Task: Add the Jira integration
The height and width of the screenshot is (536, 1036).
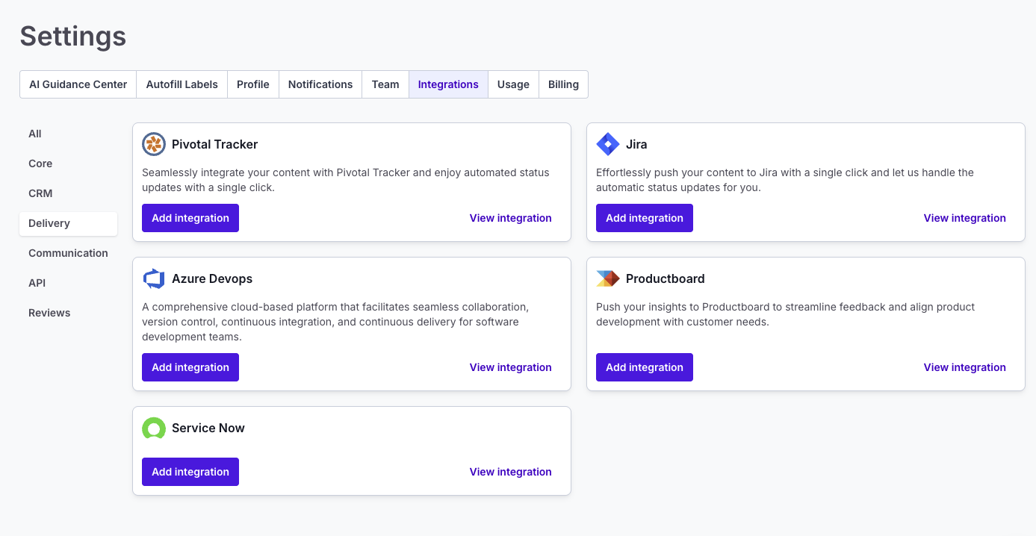Action: [x=645, y=218]
